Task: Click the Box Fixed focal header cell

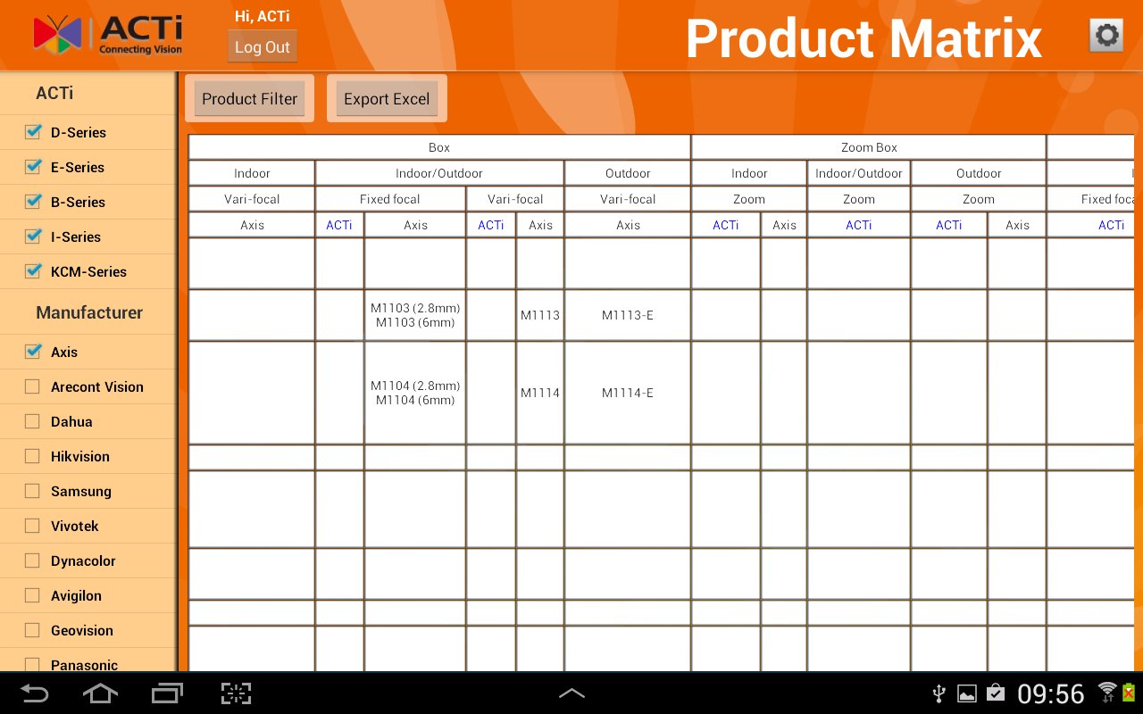Action: tap(390, 199)
